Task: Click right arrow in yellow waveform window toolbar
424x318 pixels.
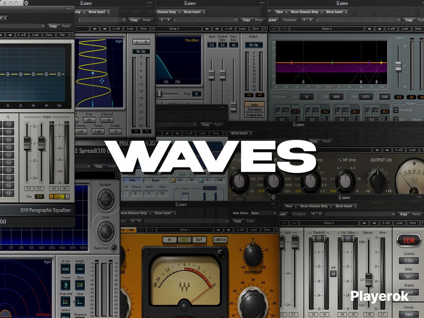Action: pyautogui.click(x=105, y=29)
